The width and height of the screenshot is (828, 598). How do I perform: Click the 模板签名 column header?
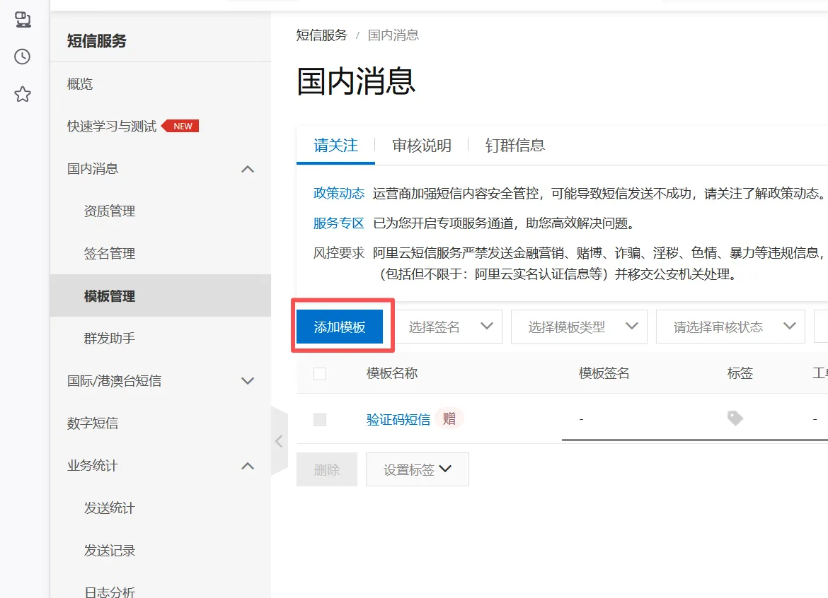point(604,373)
